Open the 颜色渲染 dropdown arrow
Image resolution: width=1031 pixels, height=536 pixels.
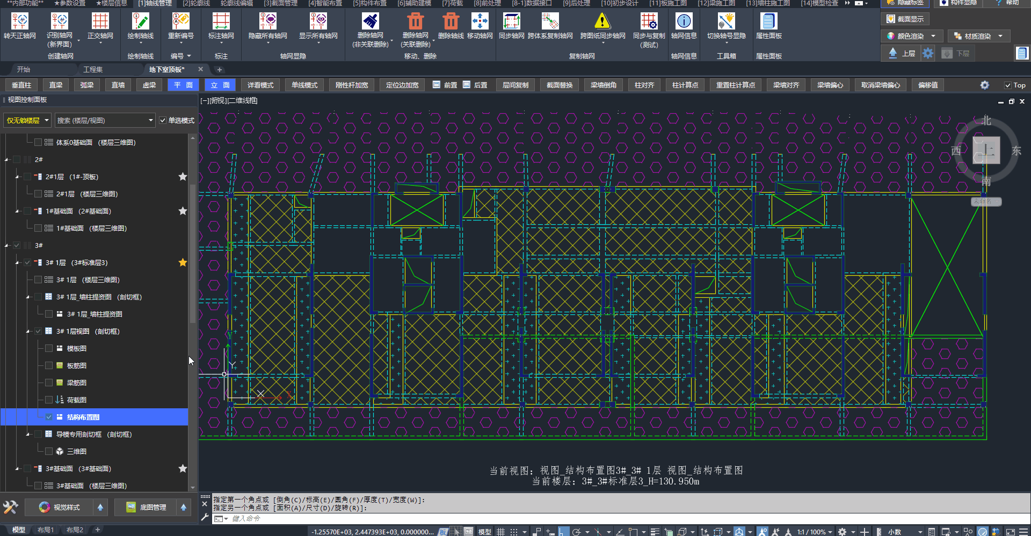(x=933, y=36)
